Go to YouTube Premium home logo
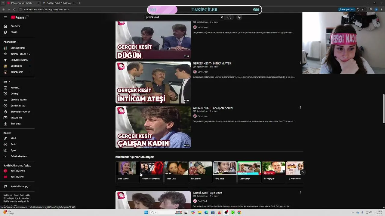 (20, 17)
